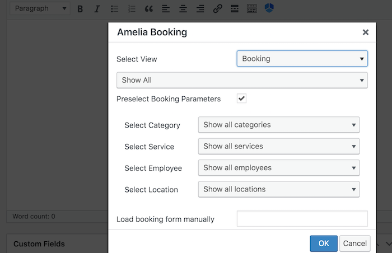Click the insert link icon
This screenshot has width=392, height=253.
pyautogui.click(x=217, y=9)
